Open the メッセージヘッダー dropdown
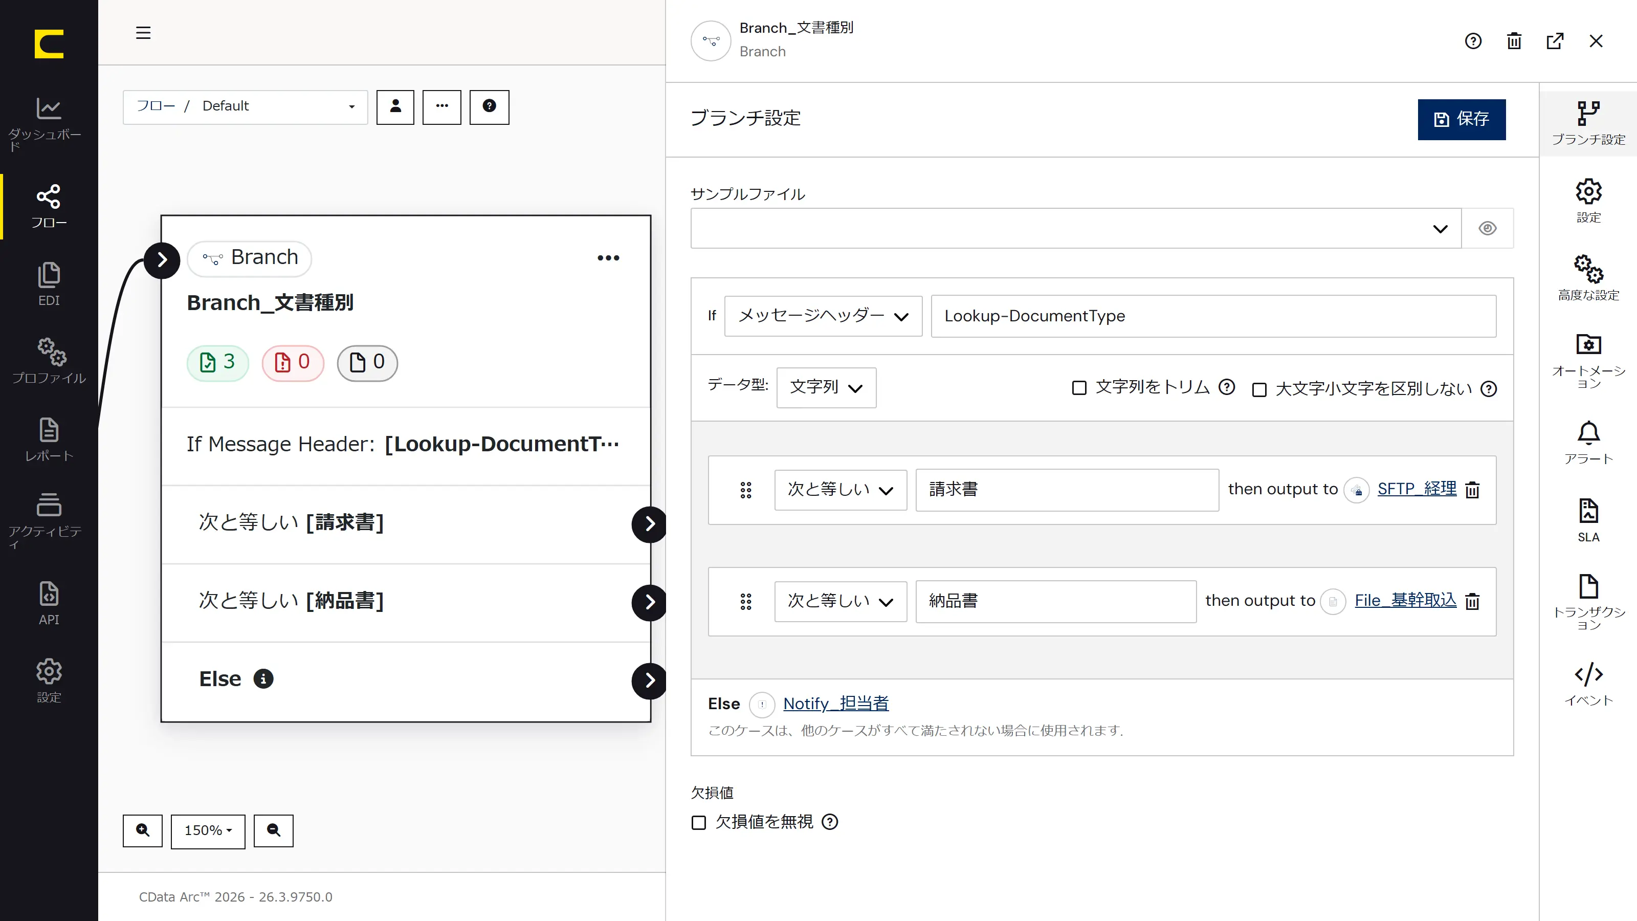Image resolution: width=1637 pixels, height=921 pixels. click(823, 316)
